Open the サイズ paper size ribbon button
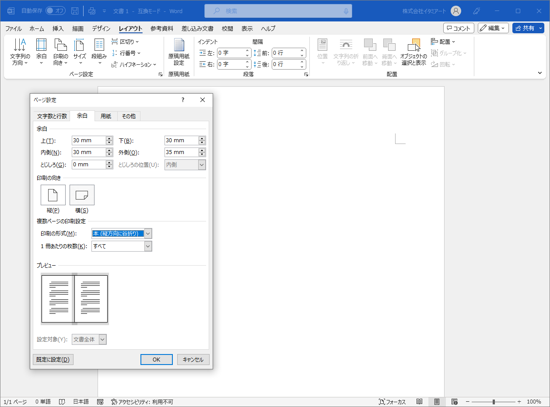 pyautogui.click(x=80, y=52)
